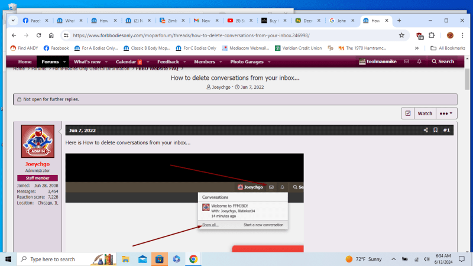This screenshot has width=473, height=266.
Task: Open the Chrome three-dot menu
Action: click(462, 35)
